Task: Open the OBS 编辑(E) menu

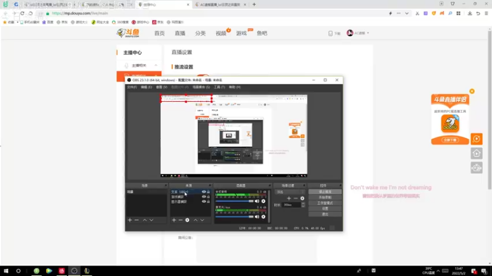Action: click(146, 87)
